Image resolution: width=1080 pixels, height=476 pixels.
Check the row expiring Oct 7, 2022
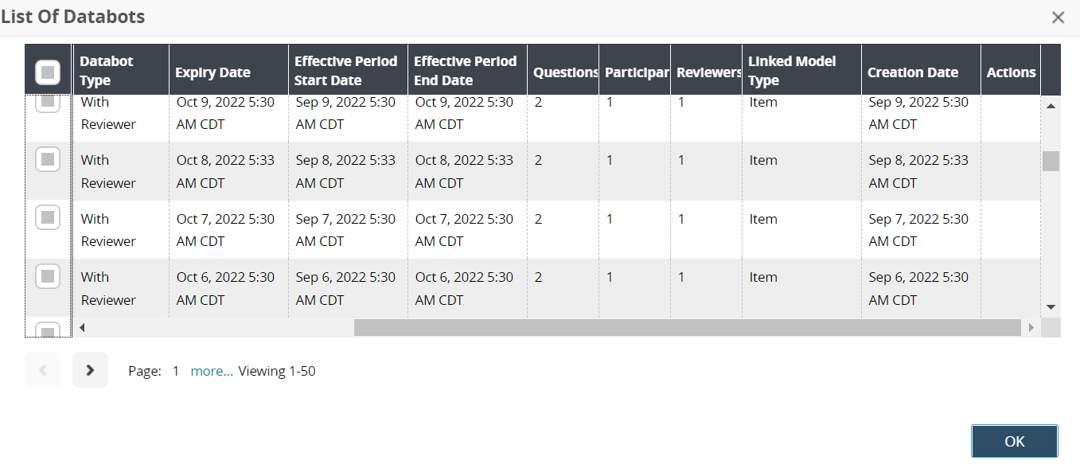click(48, 217)
